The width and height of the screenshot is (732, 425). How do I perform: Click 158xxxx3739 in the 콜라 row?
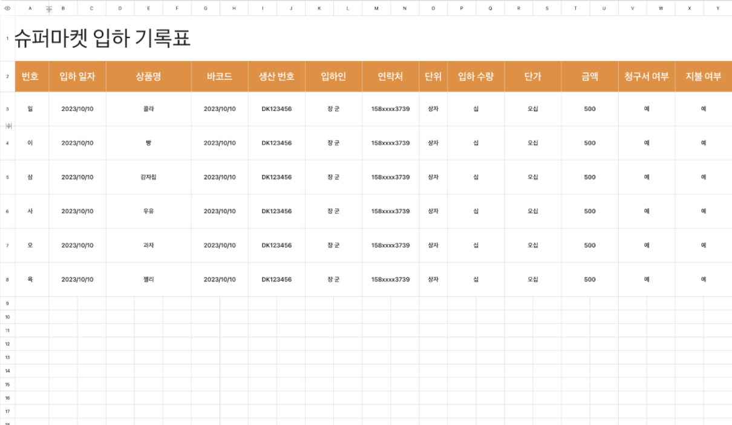[x=390, y=109]
